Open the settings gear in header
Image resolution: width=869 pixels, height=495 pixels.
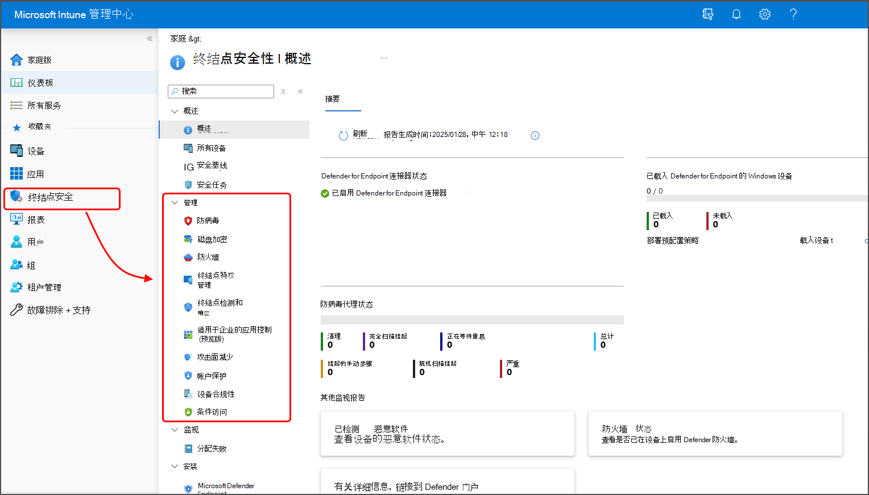point(765,14)
